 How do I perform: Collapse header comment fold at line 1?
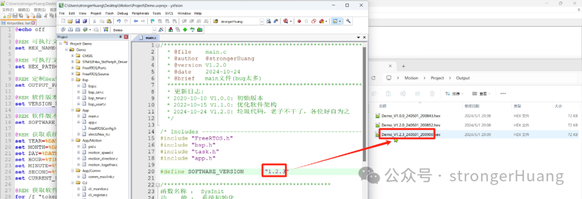point(158,45)
